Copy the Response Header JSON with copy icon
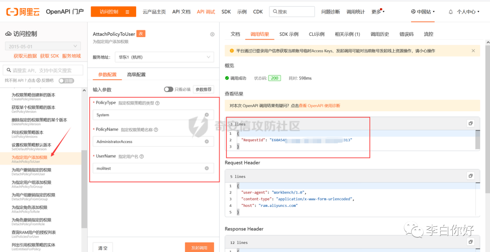490x252 pixels. tap(470, 242)
